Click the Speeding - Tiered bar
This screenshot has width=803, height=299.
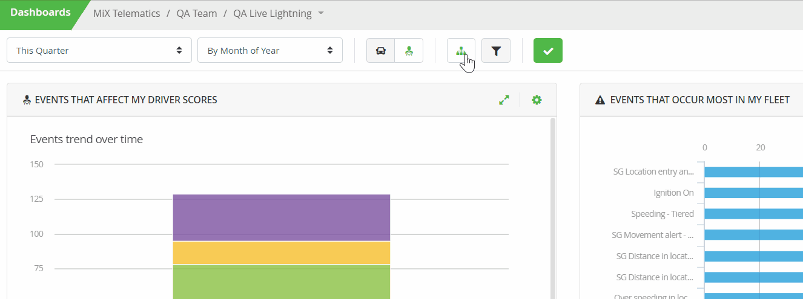pyautogui.click(x=753, y=214)
